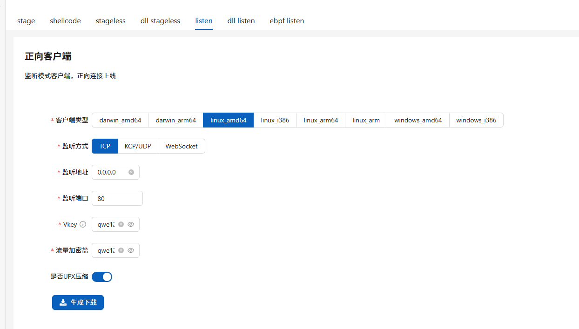The image size is (579, 329).
Task: Select windows_i386 client type
Action: click(x=476, y=120)
